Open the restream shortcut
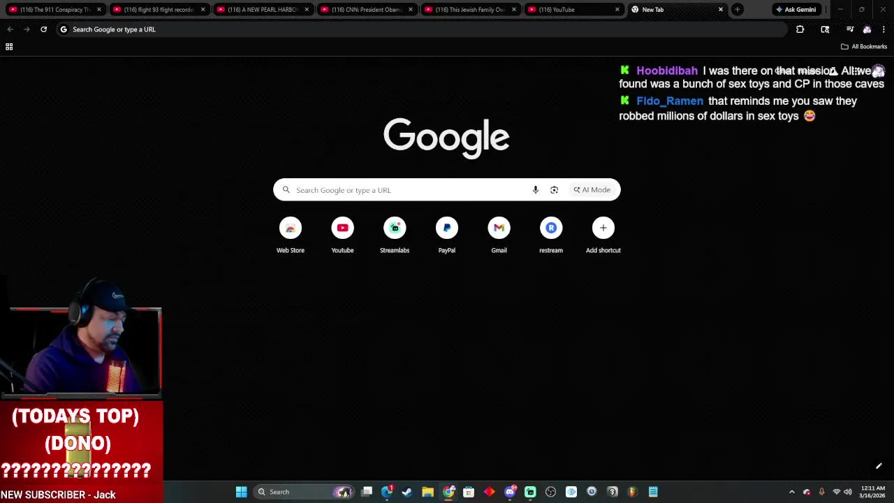The width and height of the screenshot is (894, 503). pos(551,235)
